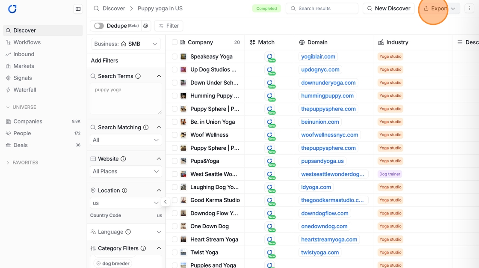Open the Search Matching All dropdown
Viewport: 479px width, 268px height.
tap(126, 140)
